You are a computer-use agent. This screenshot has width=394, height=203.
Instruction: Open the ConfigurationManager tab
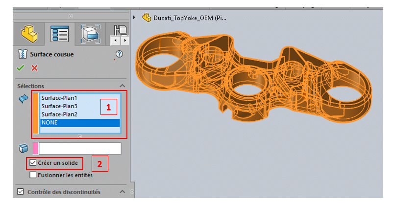coord(91,34)
